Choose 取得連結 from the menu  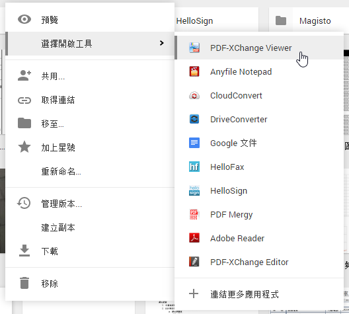pos(90,100)
